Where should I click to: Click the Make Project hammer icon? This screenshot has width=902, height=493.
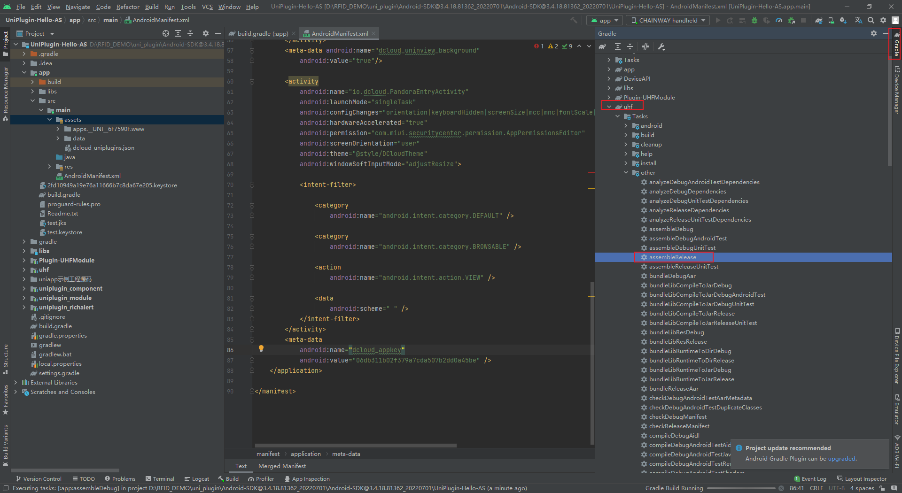pos(574,20)
